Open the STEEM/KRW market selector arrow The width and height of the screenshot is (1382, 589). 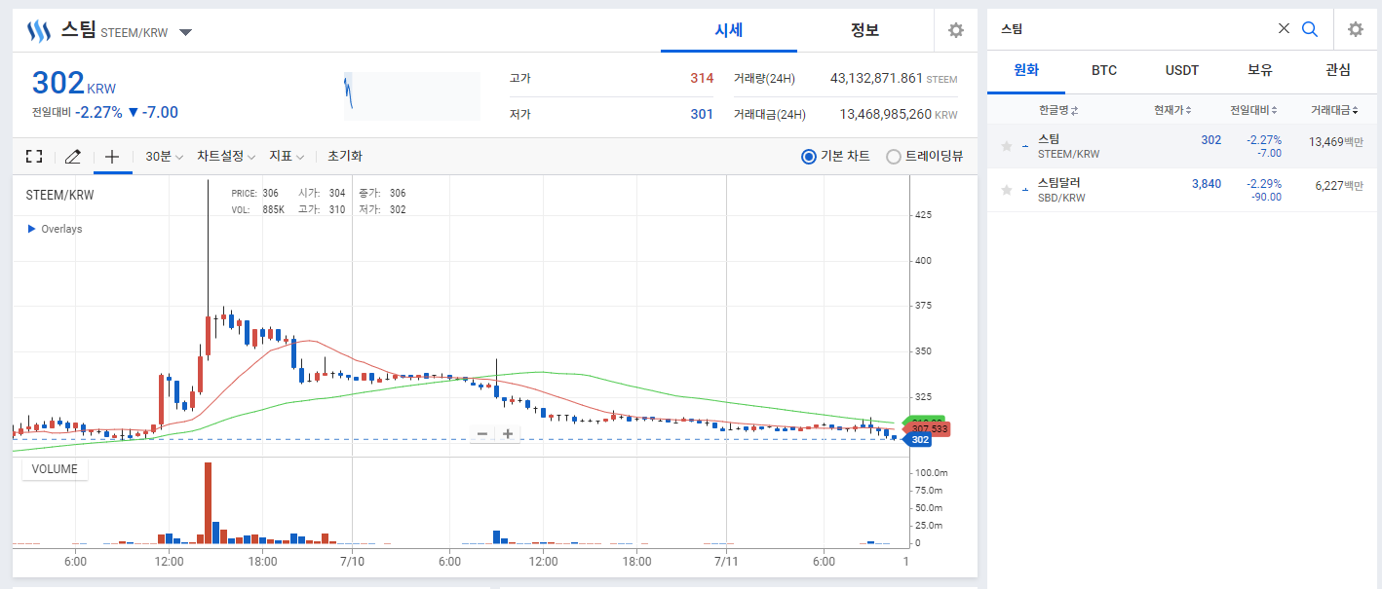185,32
